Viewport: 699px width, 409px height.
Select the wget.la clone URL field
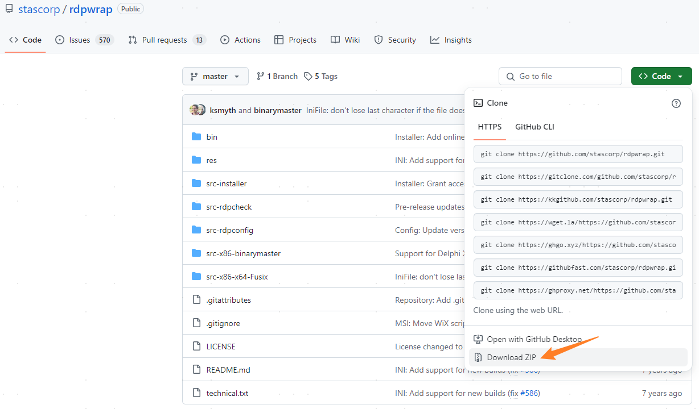coord(578,222)
